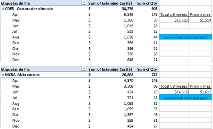Select CDES Jul cost 513
This screenshot has width=213, height=129.
[x=130, y=31]
